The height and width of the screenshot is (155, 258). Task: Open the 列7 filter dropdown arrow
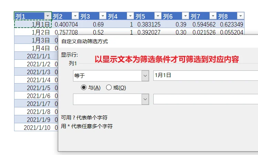tap(213, 16)
